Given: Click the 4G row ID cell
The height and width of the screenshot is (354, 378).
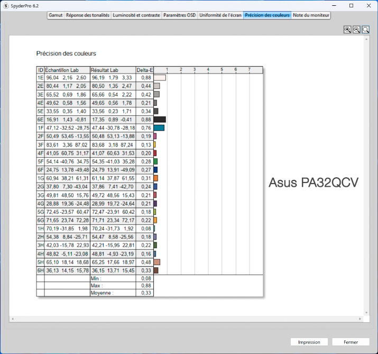Looking at the screenshot, I should (41, 204).
